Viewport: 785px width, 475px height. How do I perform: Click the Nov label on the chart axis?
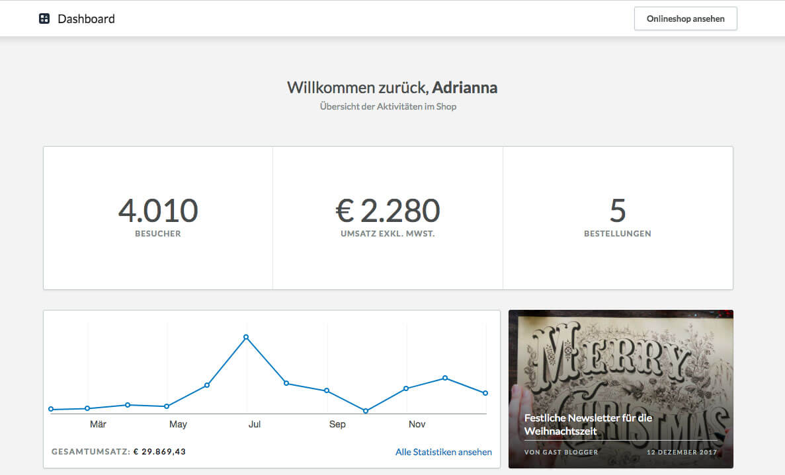[x=417, y=424]
